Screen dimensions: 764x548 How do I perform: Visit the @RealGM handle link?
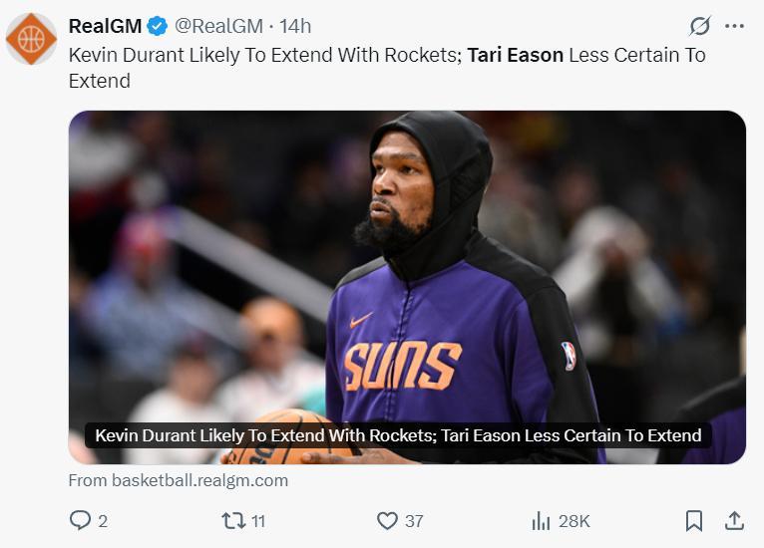click(x=219, y=26)
